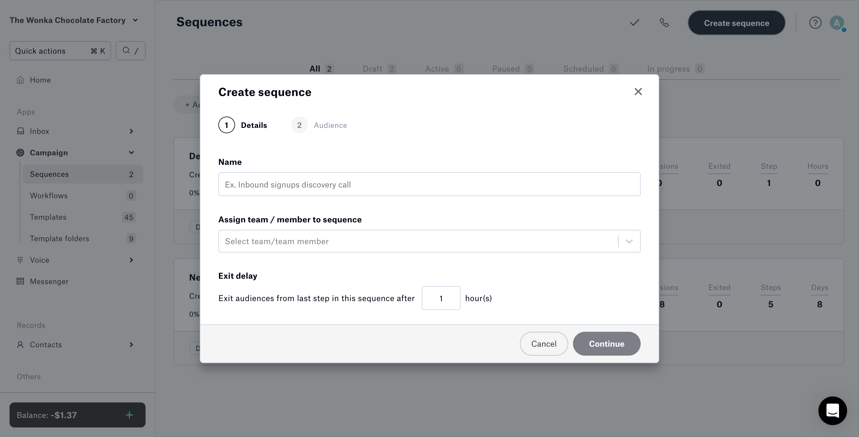859x437 pixels.
Task: Open the help question mark icon
Action: pos(815,23)
